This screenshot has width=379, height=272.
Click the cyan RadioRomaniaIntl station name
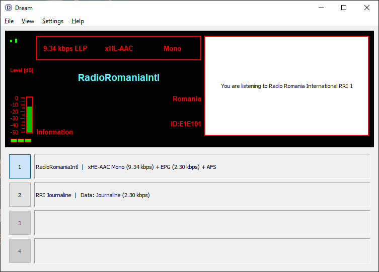pyautogui.click(x=118, y=77)
